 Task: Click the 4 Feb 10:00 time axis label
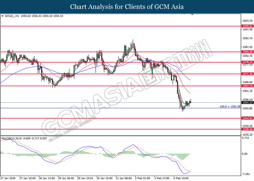coord(181,178)
